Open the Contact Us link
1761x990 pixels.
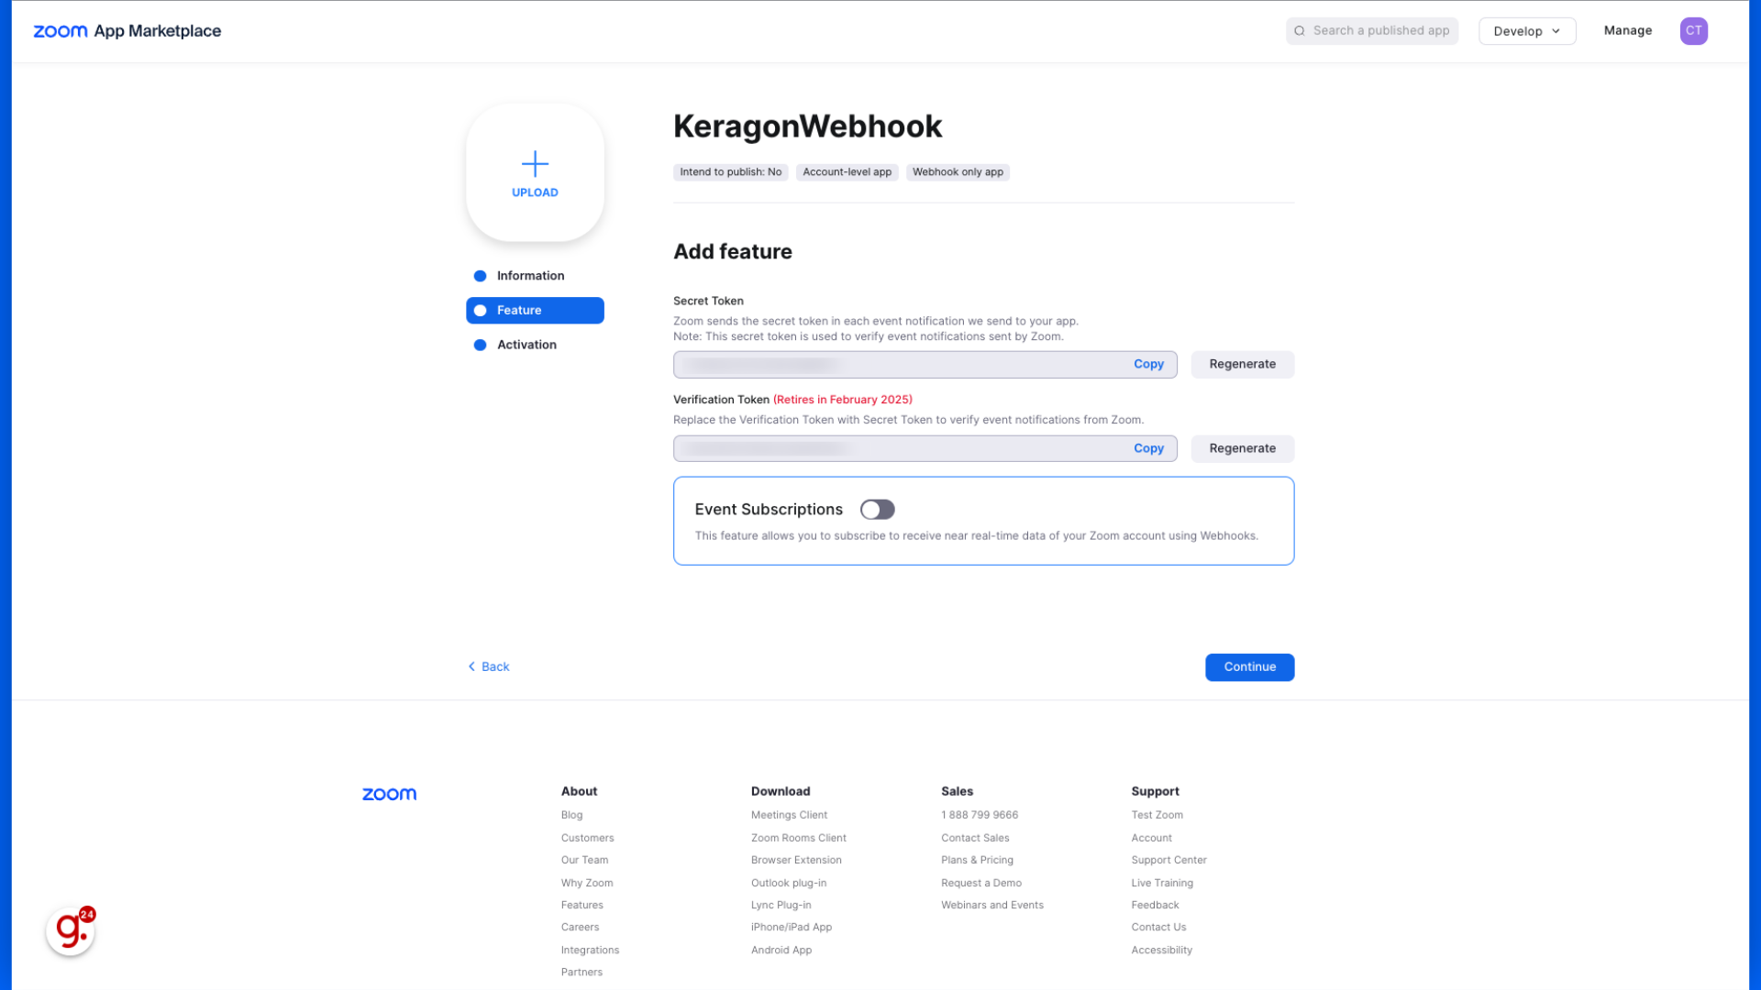tap(1158, 927)
